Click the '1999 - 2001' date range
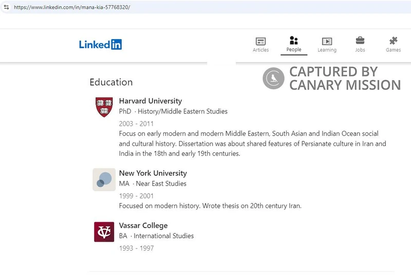 136,195
